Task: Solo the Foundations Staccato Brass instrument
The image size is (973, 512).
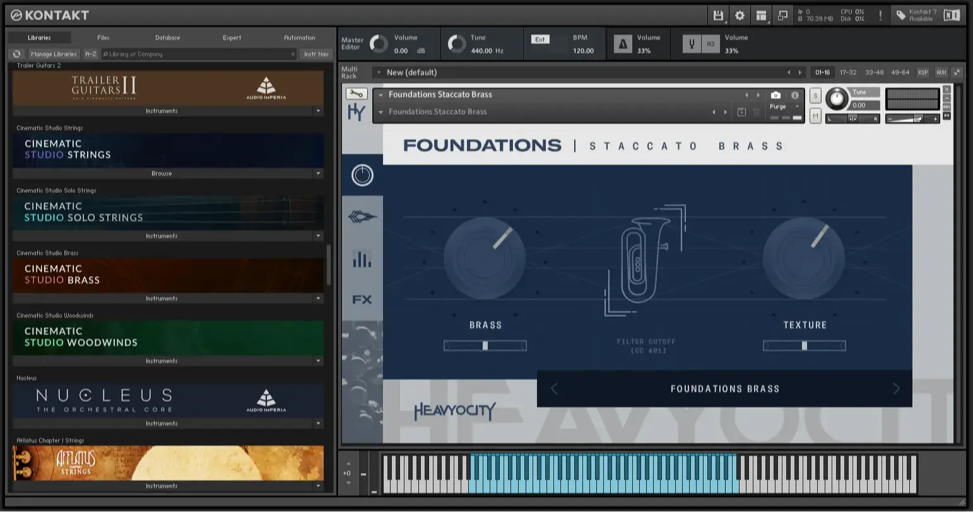Action: click(x=815, y=96)
